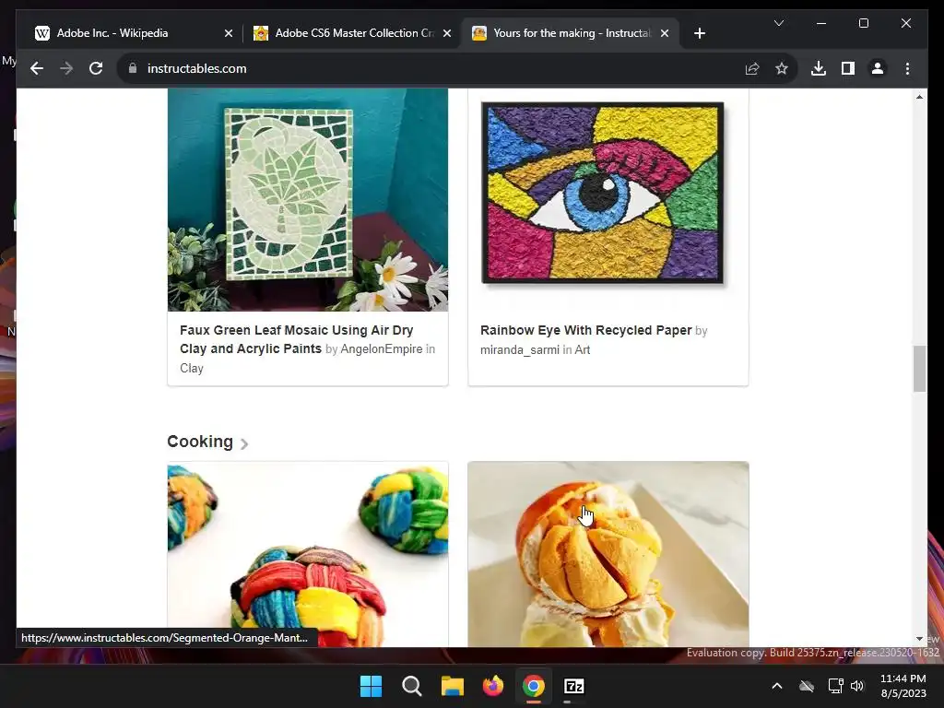This screenshot has height=708, width=944.
Task: Close the Adobe CS6 Master Collection tab
Action: 447,33
